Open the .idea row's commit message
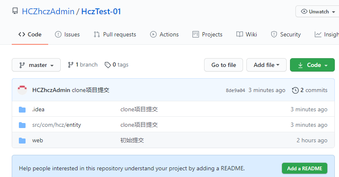 coord(139,109)
